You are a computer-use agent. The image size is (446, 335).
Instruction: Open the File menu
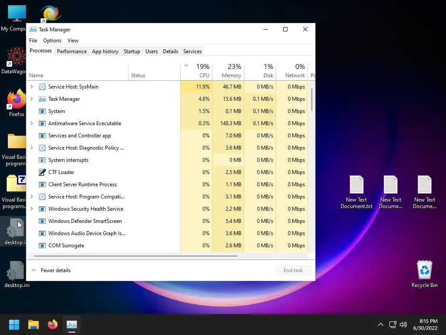[33, 41]
